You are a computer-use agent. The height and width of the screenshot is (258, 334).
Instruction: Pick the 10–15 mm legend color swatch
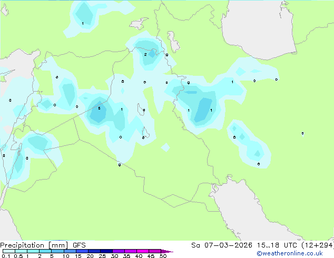pyautogui.click(x=70, y=251)
